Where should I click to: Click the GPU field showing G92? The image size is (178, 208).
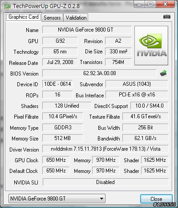(60, 41)
